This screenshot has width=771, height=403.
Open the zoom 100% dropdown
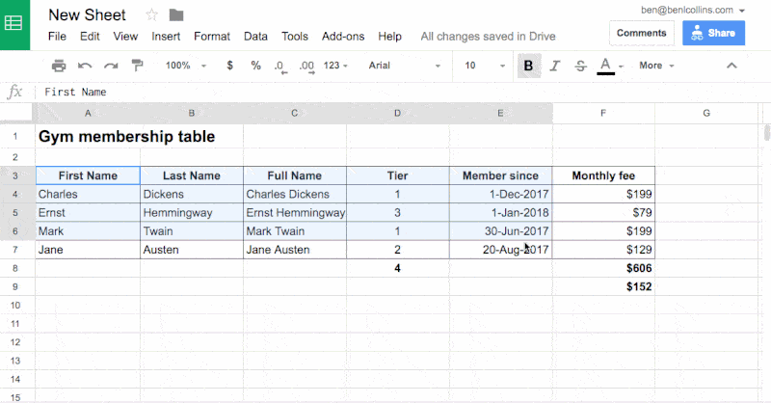[186, 66]
